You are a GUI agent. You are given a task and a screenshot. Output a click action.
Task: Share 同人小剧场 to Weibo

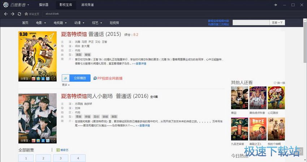[x=34, y=140]
